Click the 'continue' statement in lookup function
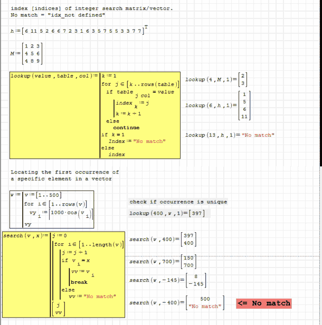 126,127
